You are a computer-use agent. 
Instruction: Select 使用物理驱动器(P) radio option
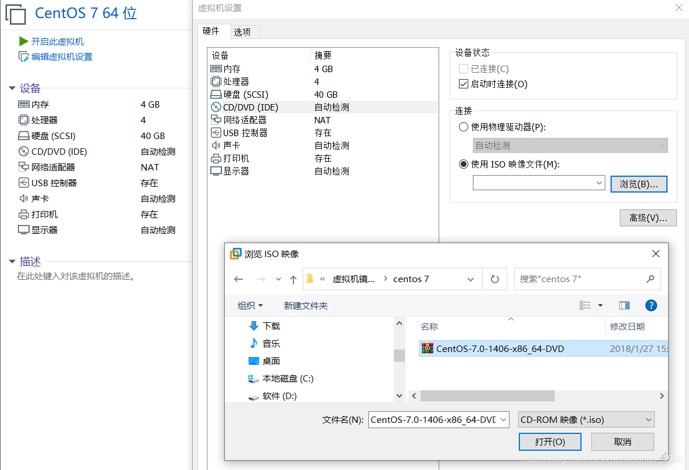point(463,127)
